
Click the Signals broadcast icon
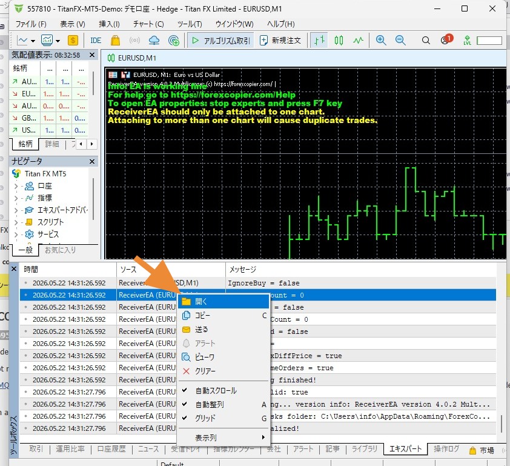pos(134,41)
